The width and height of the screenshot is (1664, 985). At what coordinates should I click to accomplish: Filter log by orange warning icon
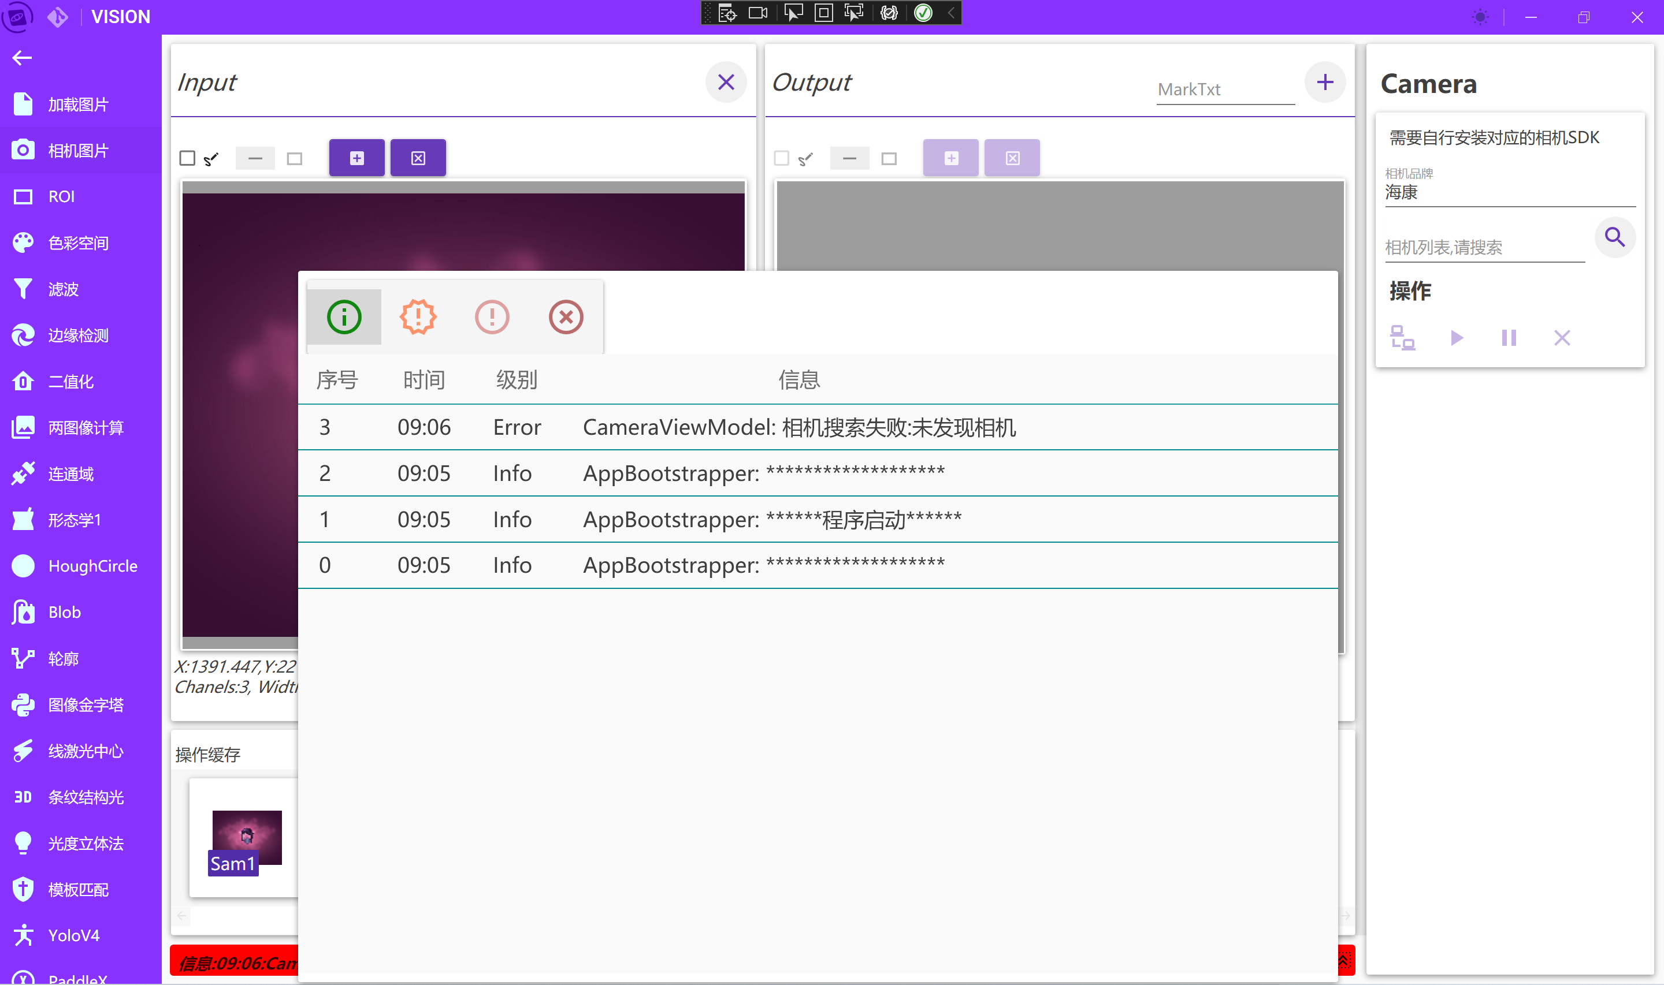tap(418, 316)
